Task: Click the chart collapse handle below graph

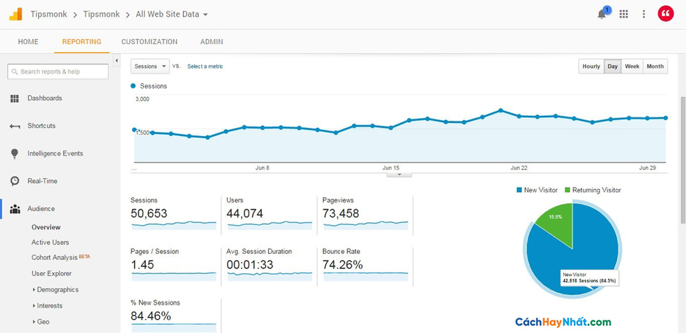Action: [x=399, y=175]
